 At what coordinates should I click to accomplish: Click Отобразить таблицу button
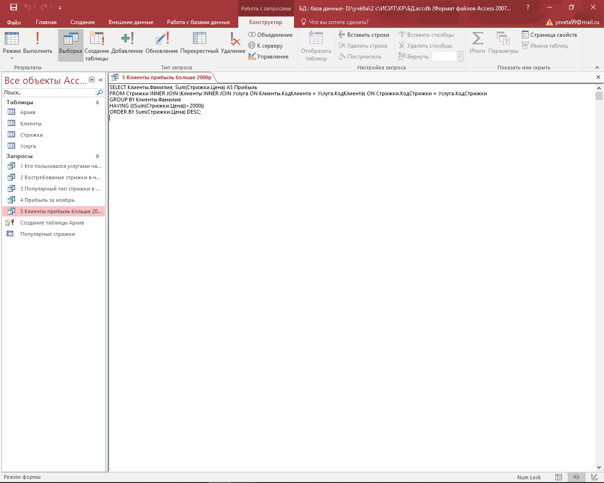pos(316,46)
